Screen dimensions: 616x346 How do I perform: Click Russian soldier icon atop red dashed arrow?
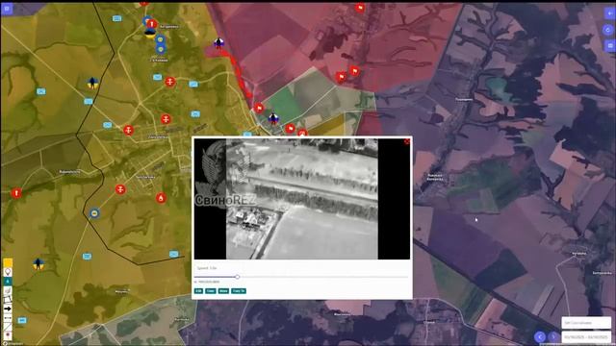pos(218,43)
